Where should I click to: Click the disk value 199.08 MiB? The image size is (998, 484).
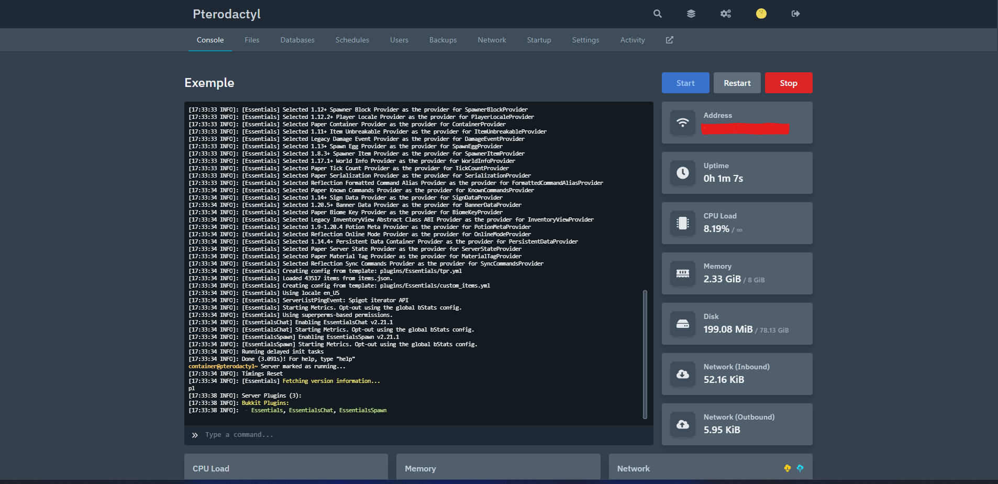[x=728, y=329]
